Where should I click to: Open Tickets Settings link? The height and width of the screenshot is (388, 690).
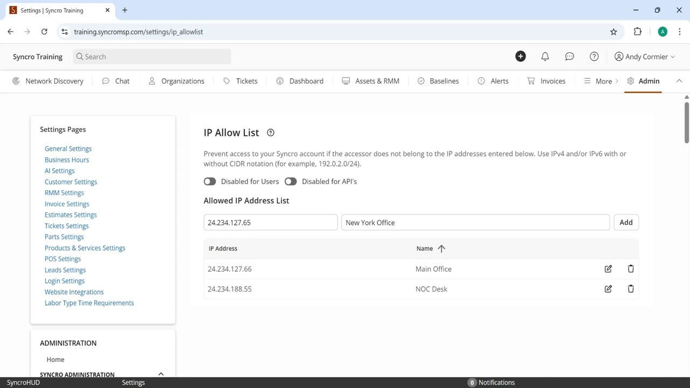tap(66, 226)
